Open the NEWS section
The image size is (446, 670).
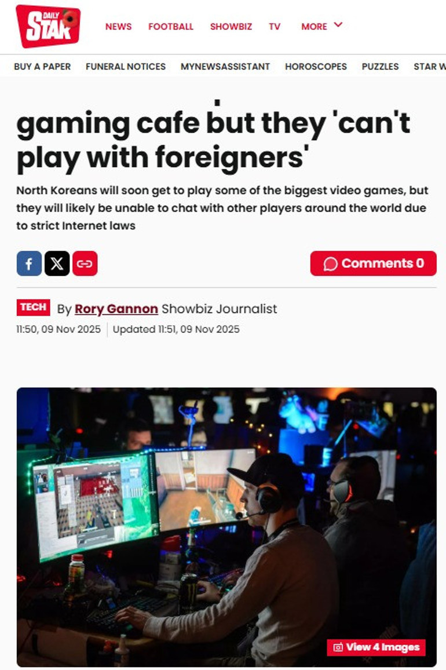(x=118, y=27)
